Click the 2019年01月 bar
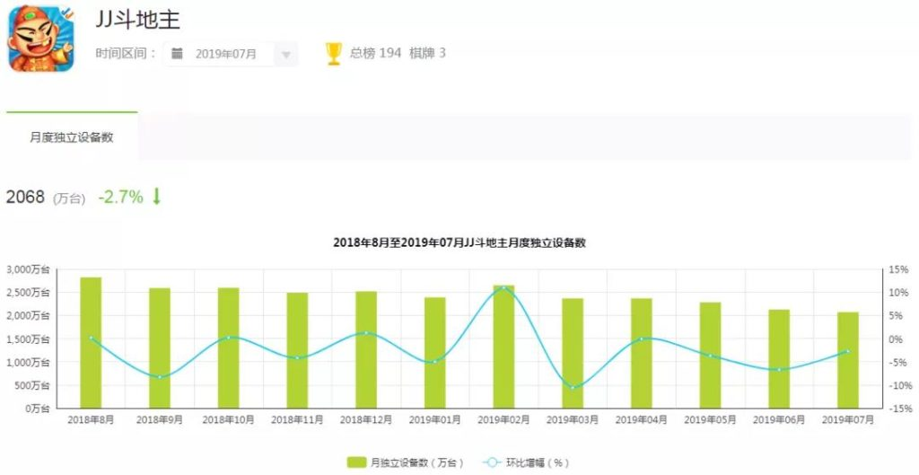 (x=435, y=353)
